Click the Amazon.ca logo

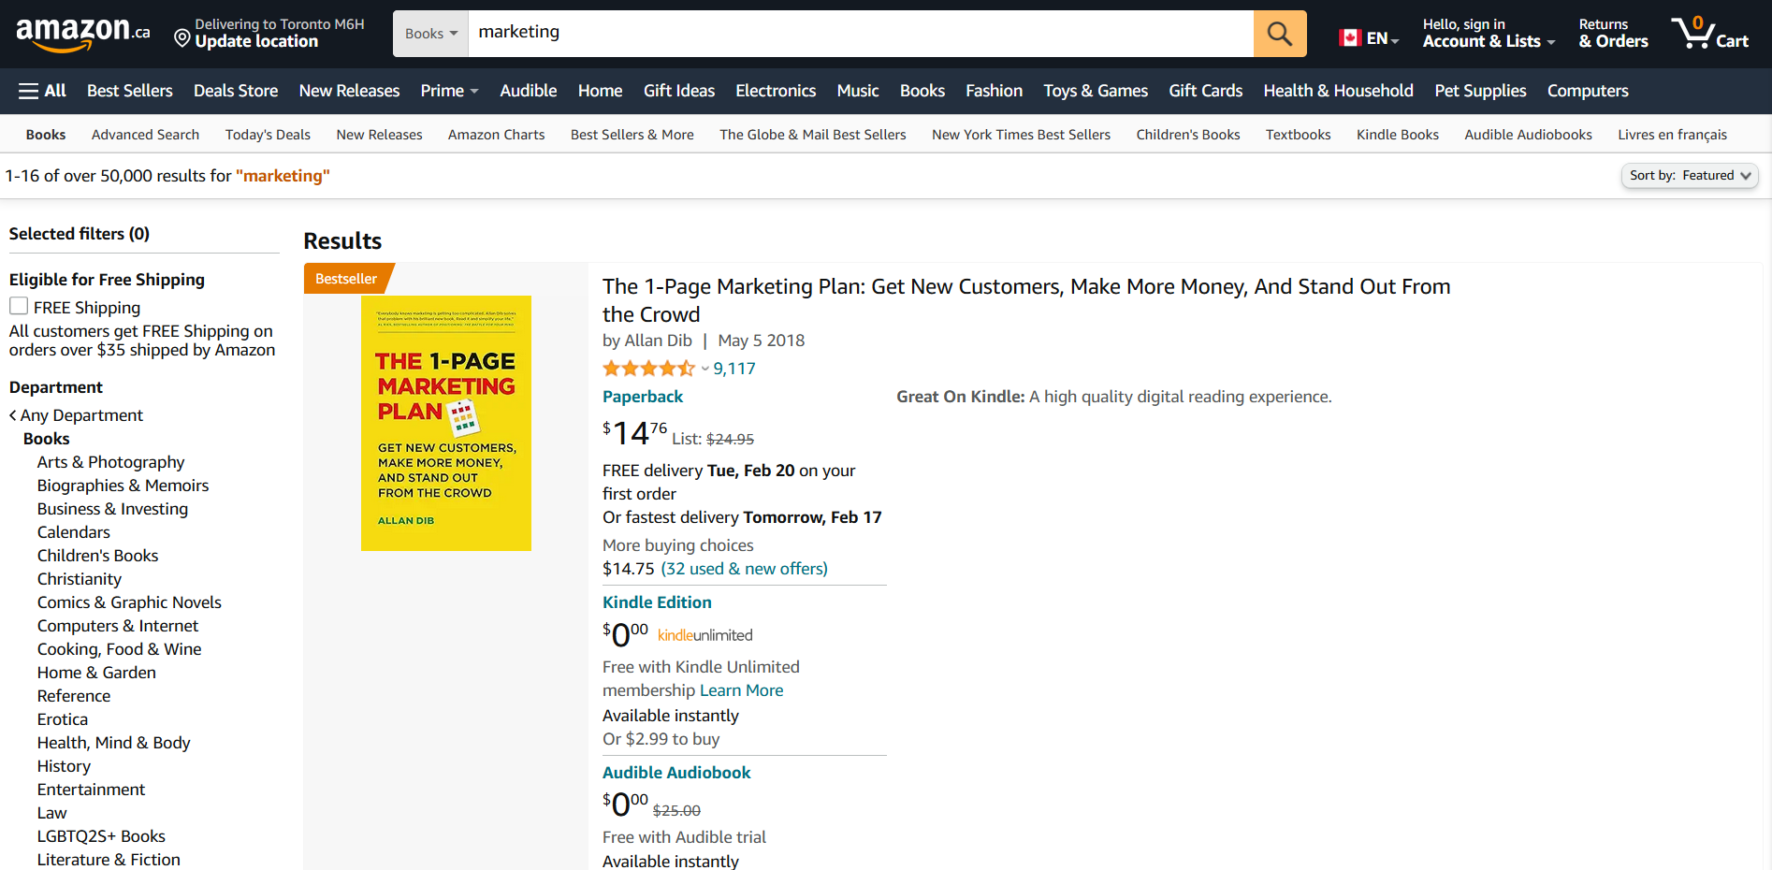pos(83,34)
